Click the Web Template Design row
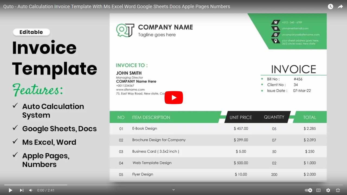 coord(218,163)
